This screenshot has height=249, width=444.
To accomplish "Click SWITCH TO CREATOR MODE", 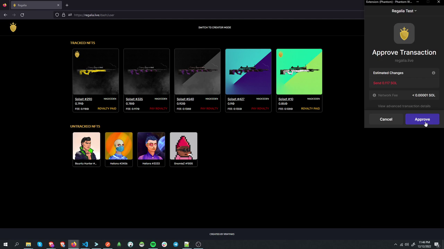I will pos(214,27).
